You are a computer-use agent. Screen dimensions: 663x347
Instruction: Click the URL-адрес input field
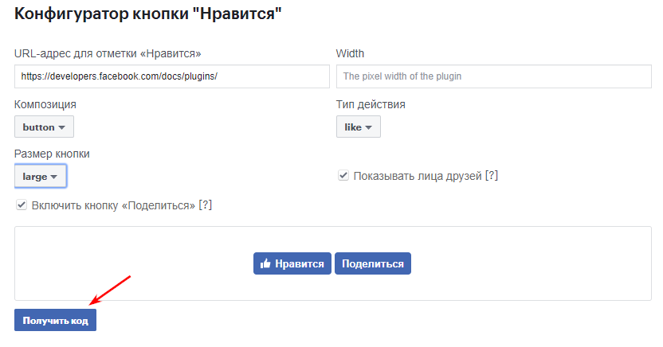pyautogui.click(x=171, y=76)
